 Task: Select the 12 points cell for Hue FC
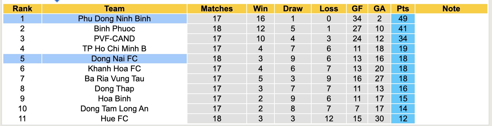[403, 119]
